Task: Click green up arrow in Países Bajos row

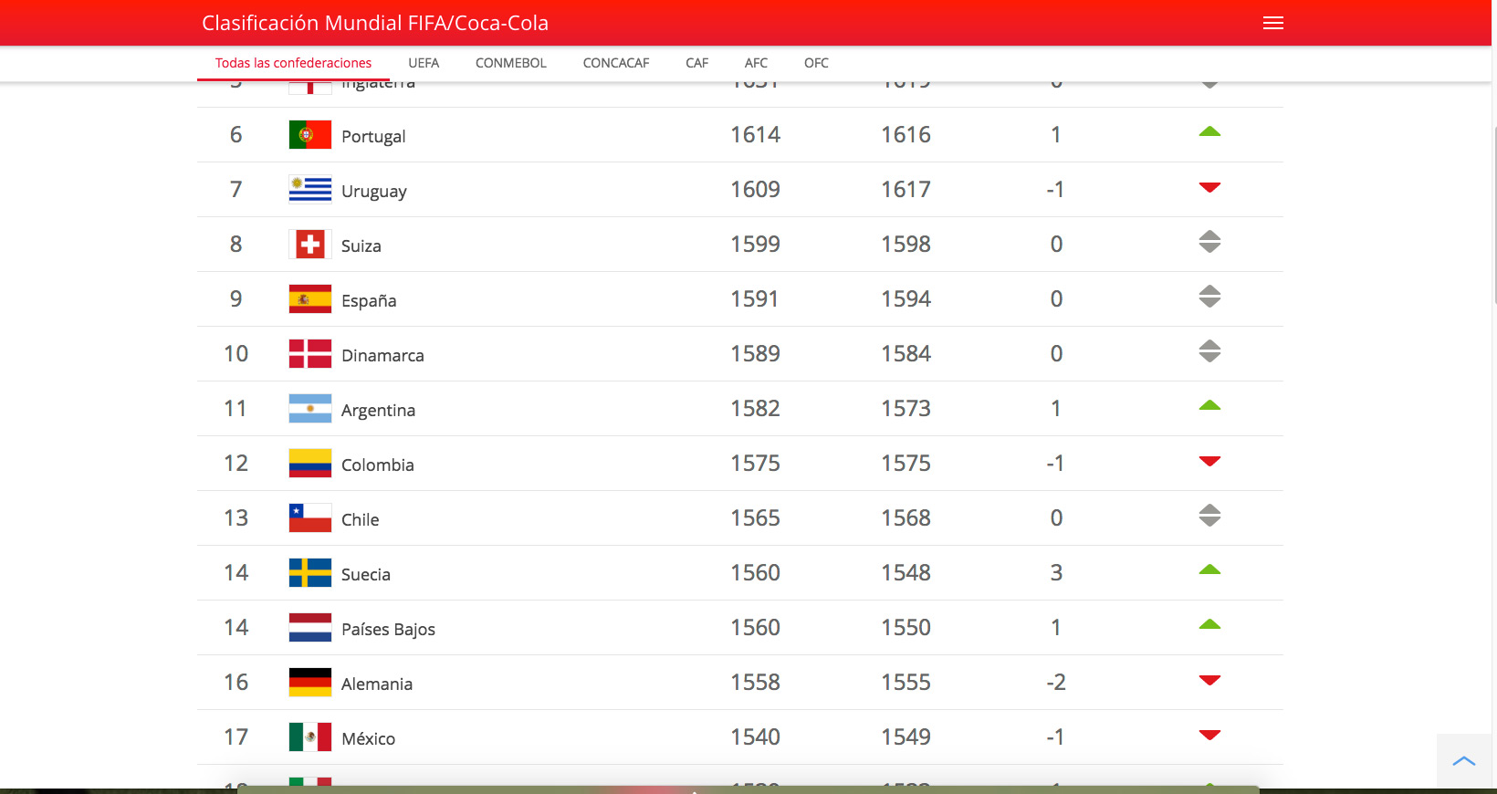Action: pos(1209,624)
